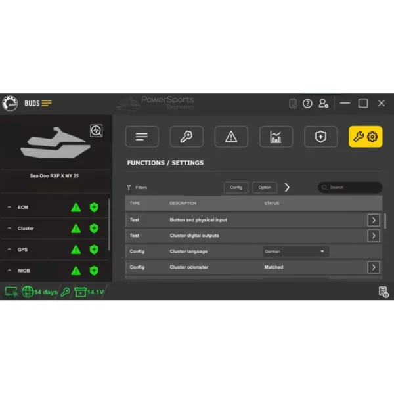
Task: Open the Cluster language dropdown
Action: [x=295, y=252]
